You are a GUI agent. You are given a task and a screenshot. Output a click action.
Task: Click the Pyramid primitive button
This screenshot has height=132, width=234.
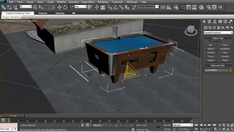225,56
